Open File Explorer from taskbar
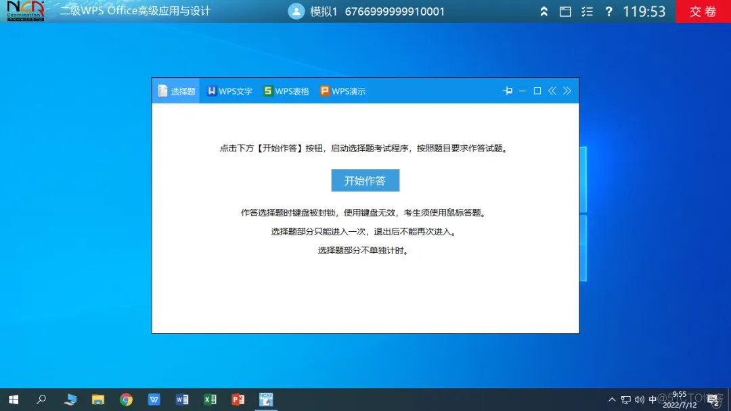Viewport: 731px width, 411px height. (98, 400)
